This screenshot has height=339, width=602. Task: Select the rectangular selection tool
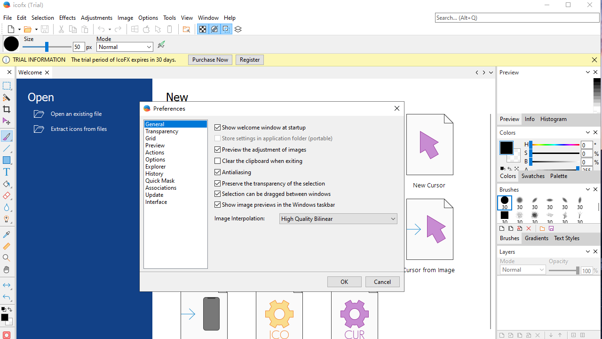(x=7, y=86)
